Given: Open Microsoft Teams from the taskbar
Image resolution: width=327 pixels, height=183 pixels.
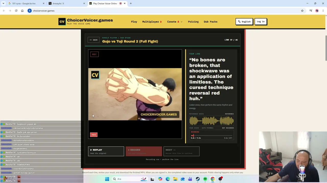Looking at the screenshot, I should [190, 179].
